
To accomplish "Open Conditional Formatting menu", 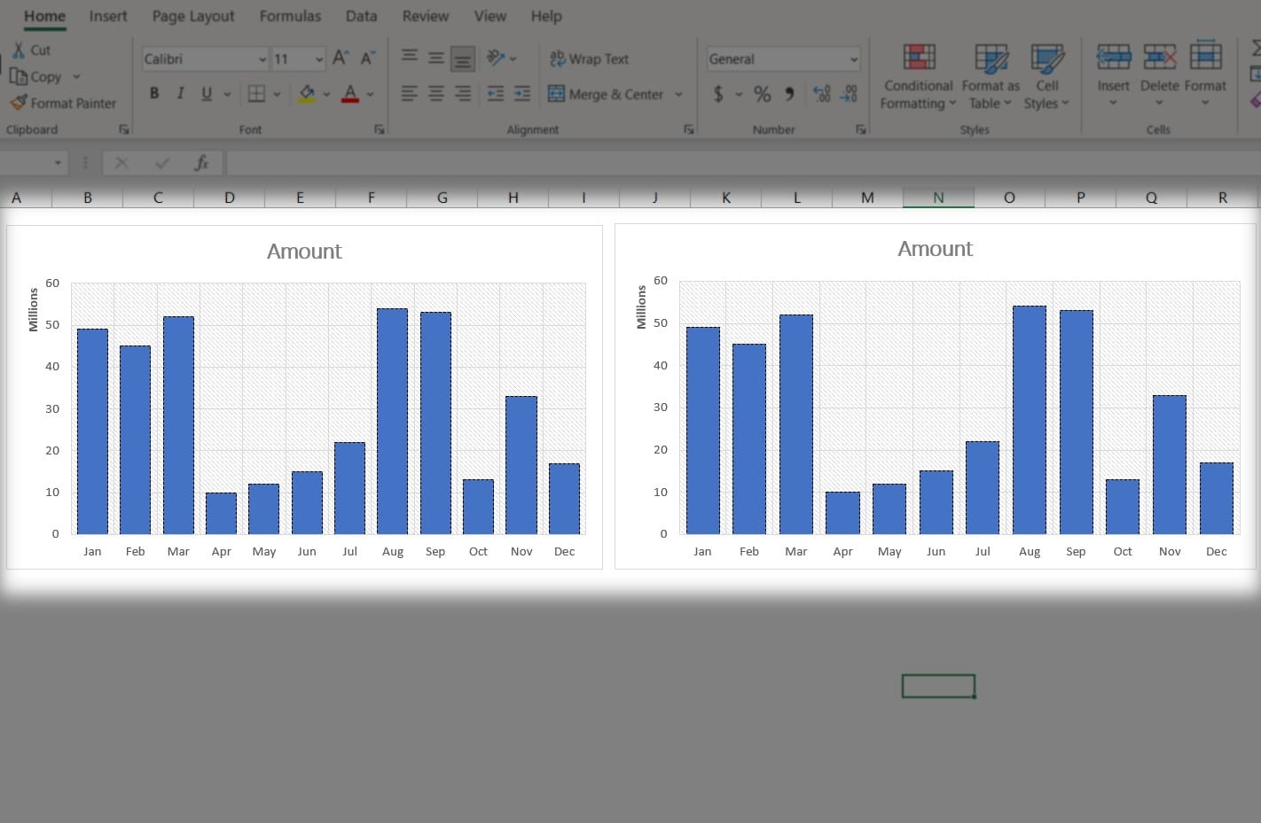I will (918, 76).
